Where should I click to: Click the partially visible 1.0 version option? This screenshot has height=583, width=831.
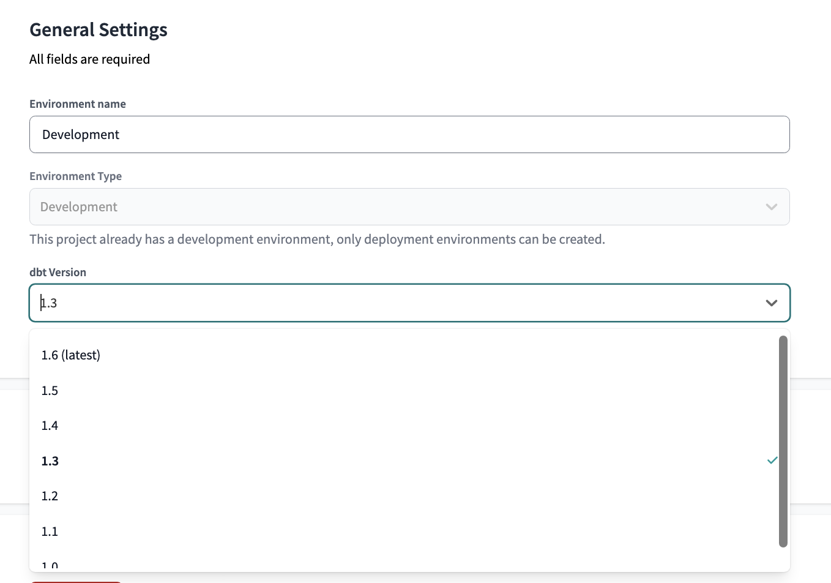50,563
